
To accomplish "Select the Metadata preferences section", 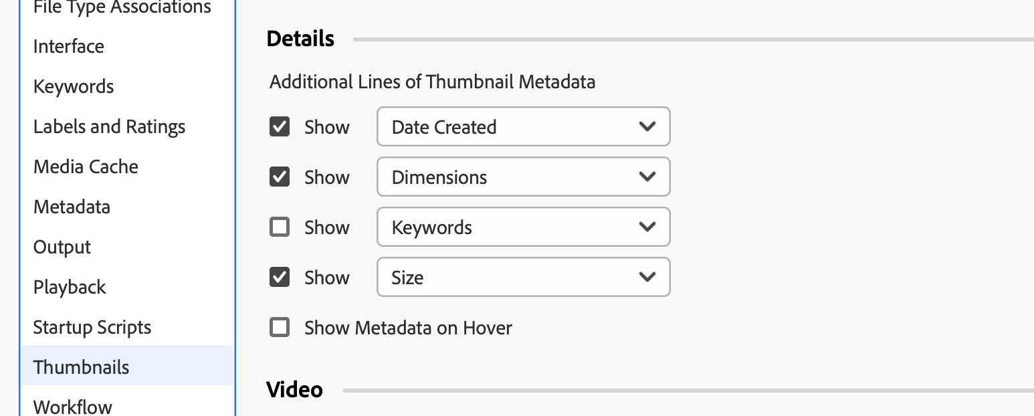I will coord(72,206).
